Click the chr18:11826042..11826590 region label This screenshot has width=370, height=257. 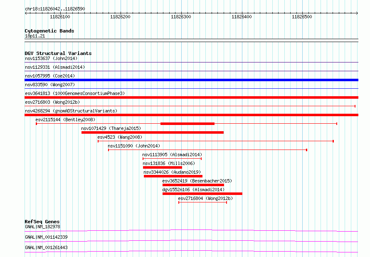55,9
